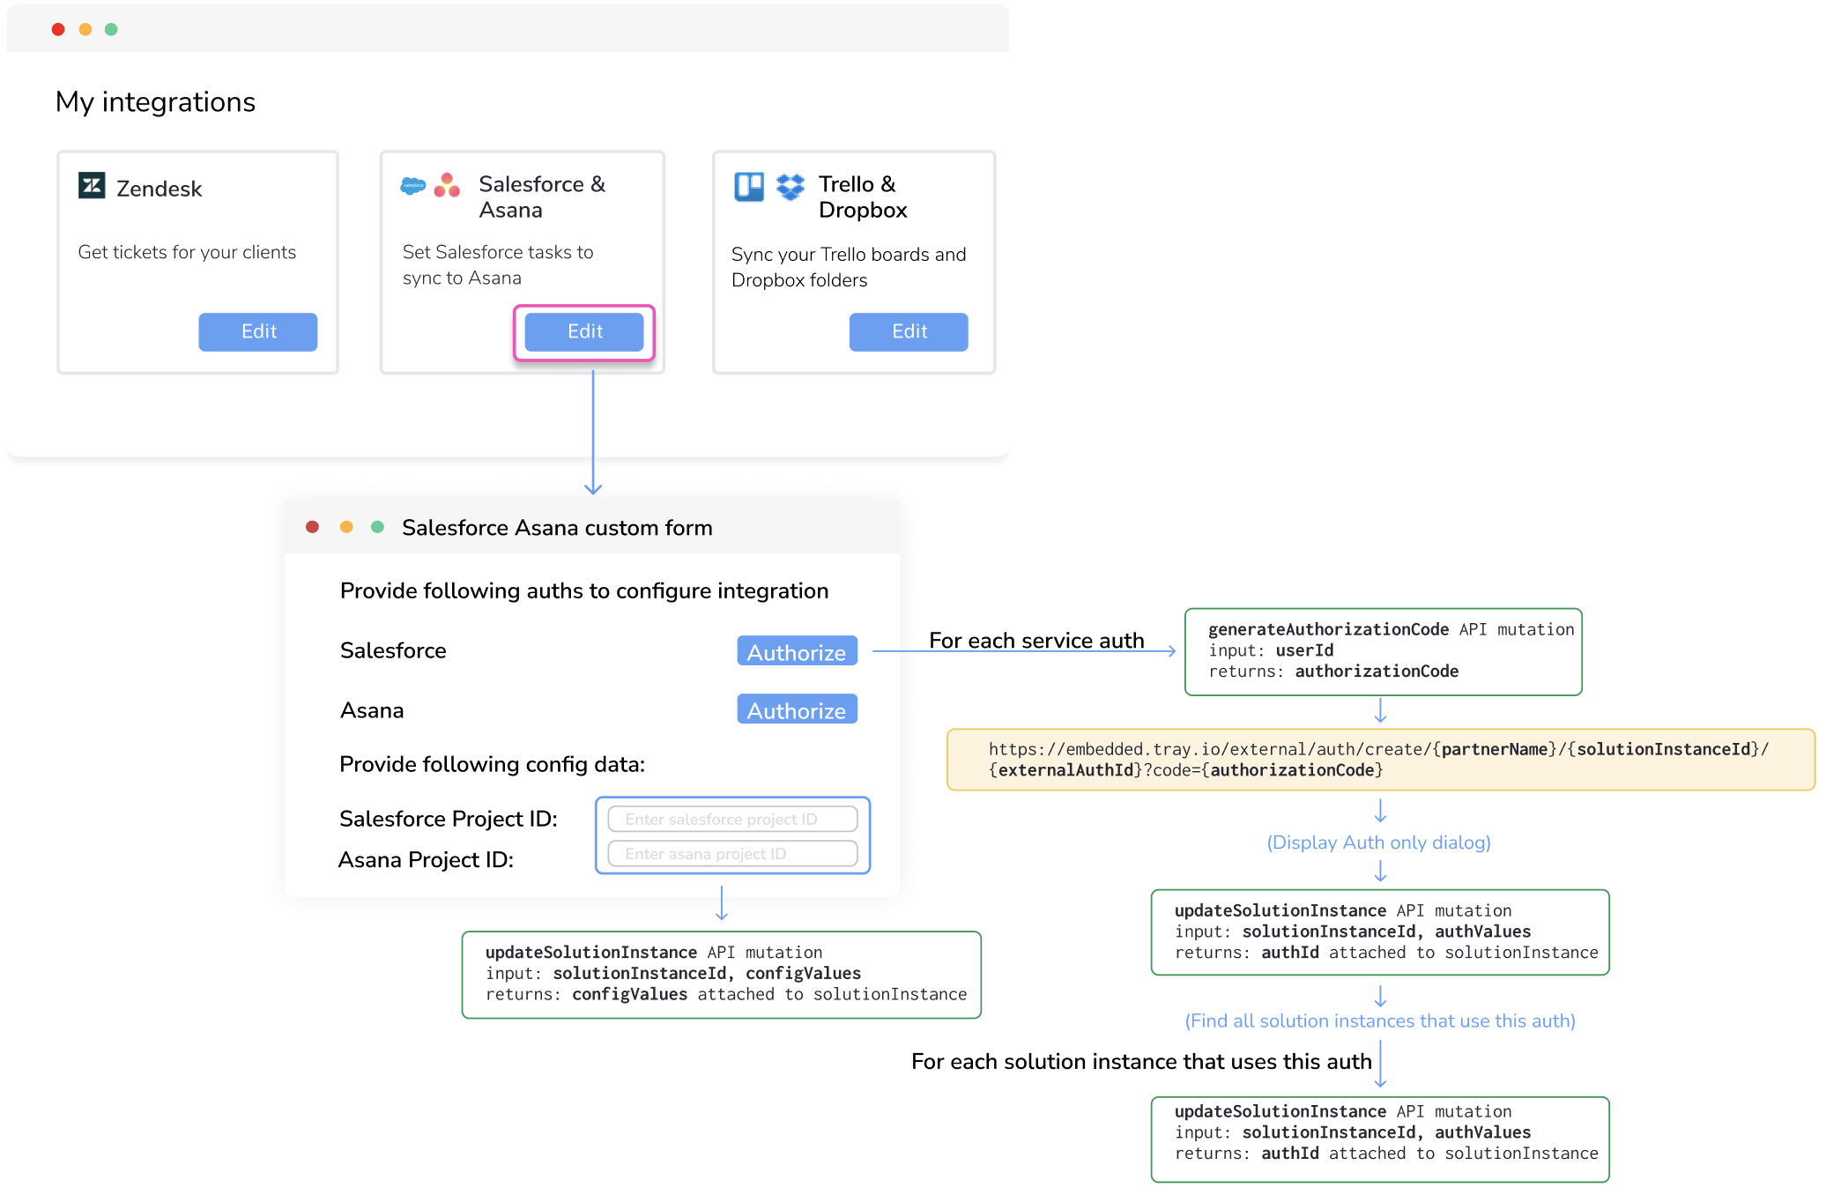Viewport: 1826px width, 1195px height.
Task: Select the Salesforce Asana custom form title bar
Action: pyautogui.click(x=556, y=527)
